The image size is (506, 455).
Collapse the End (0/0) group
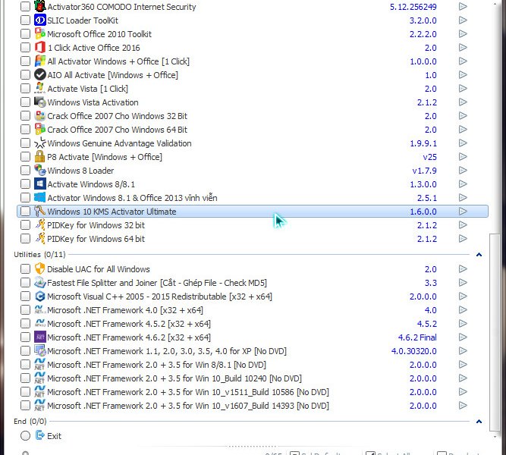[479, 421]
